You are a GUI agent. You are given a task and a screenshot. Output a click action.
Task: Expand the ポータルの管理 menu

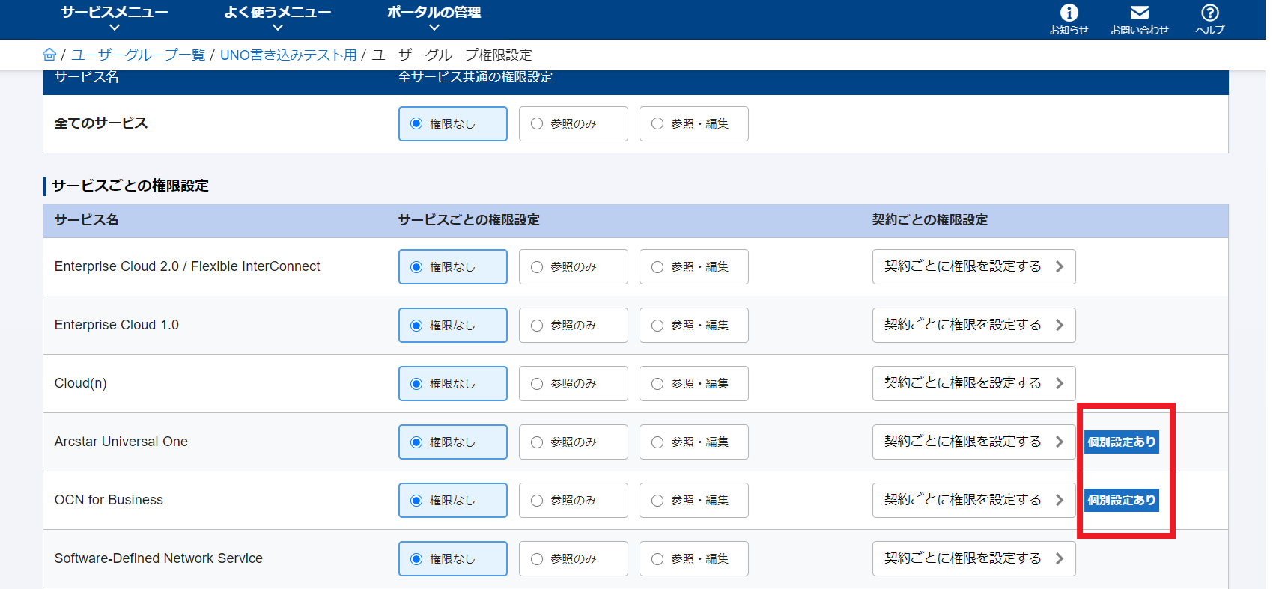click(x=434, y=19)
